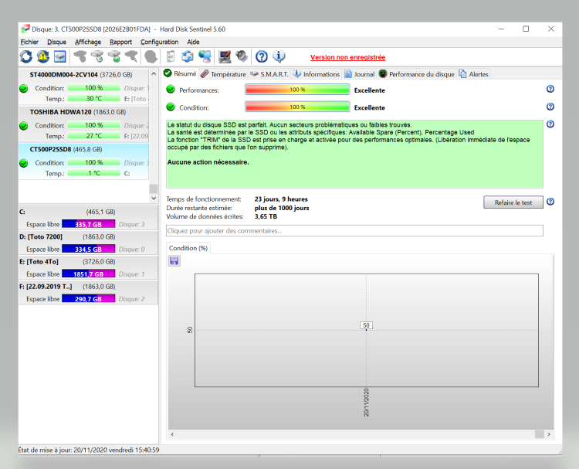Open the Rapport menu
579x469 pixels.
(x=120, y=42)
